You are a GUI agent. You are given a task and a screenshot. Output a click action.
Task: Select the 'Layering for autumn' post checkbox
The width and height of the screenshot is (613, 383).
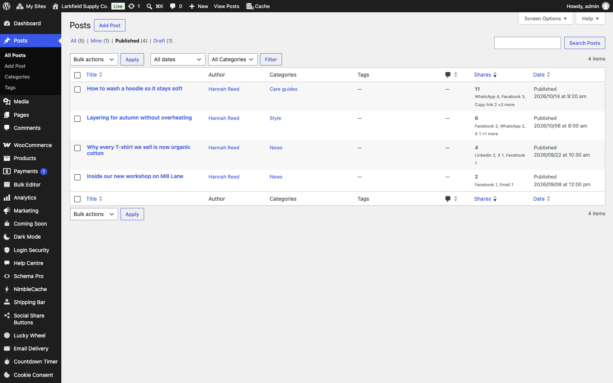[77, 119]
